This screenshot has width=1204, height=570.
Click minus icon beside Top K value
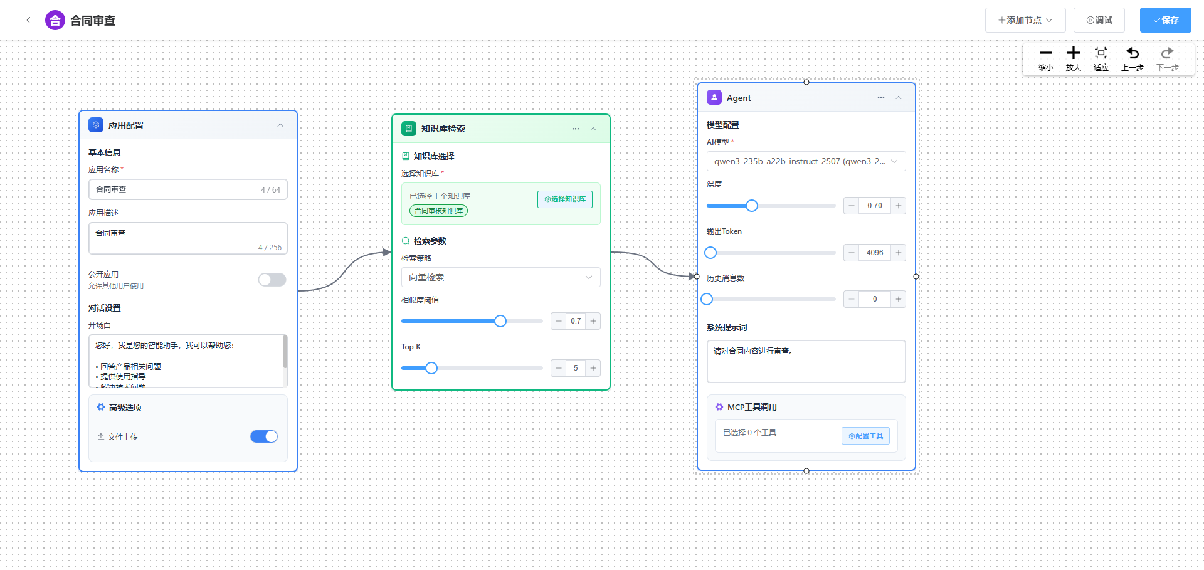click(x=558, y=368)
